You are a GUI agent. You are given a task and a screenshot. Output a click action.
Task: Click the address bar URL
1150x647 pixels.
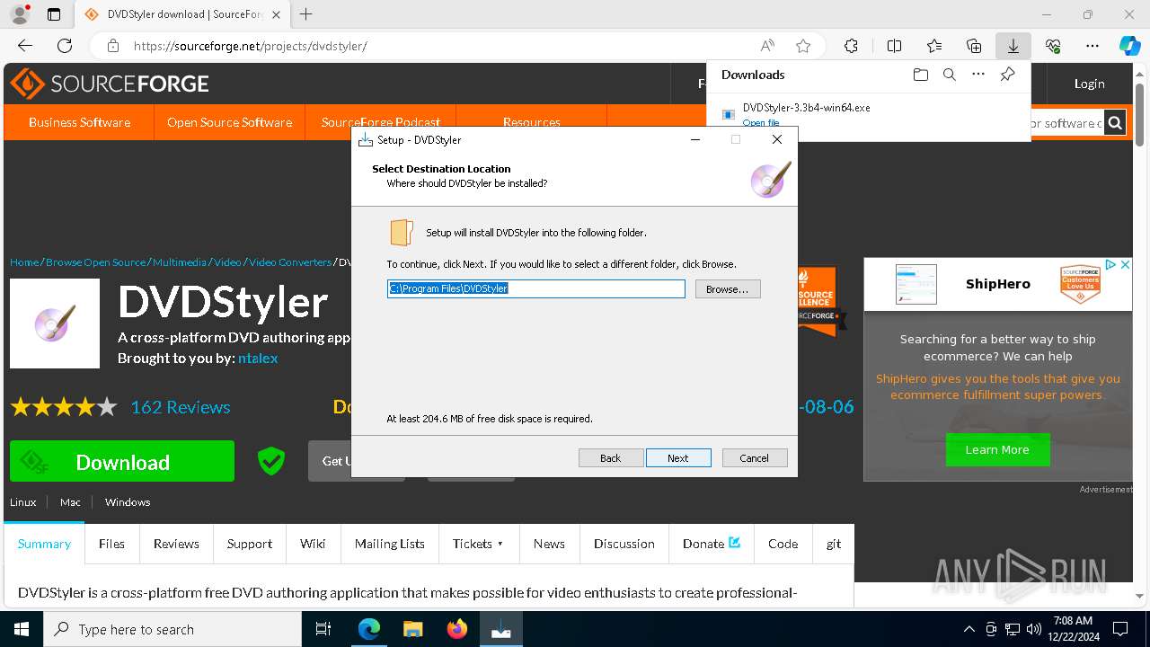click(x=251, y=46)
